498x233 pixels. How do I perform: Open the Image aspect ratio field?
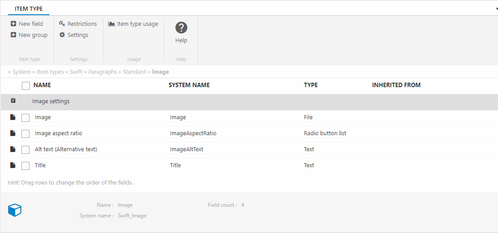coord(58,133)
